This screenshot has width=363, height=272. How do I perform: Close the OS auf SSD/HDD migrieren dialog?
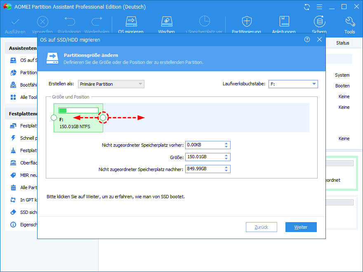pos(319,40)
